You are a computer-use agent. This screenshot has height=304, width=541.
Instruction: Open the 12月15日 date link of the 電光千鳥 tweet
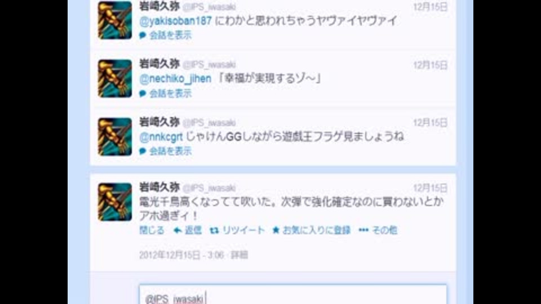430,188
